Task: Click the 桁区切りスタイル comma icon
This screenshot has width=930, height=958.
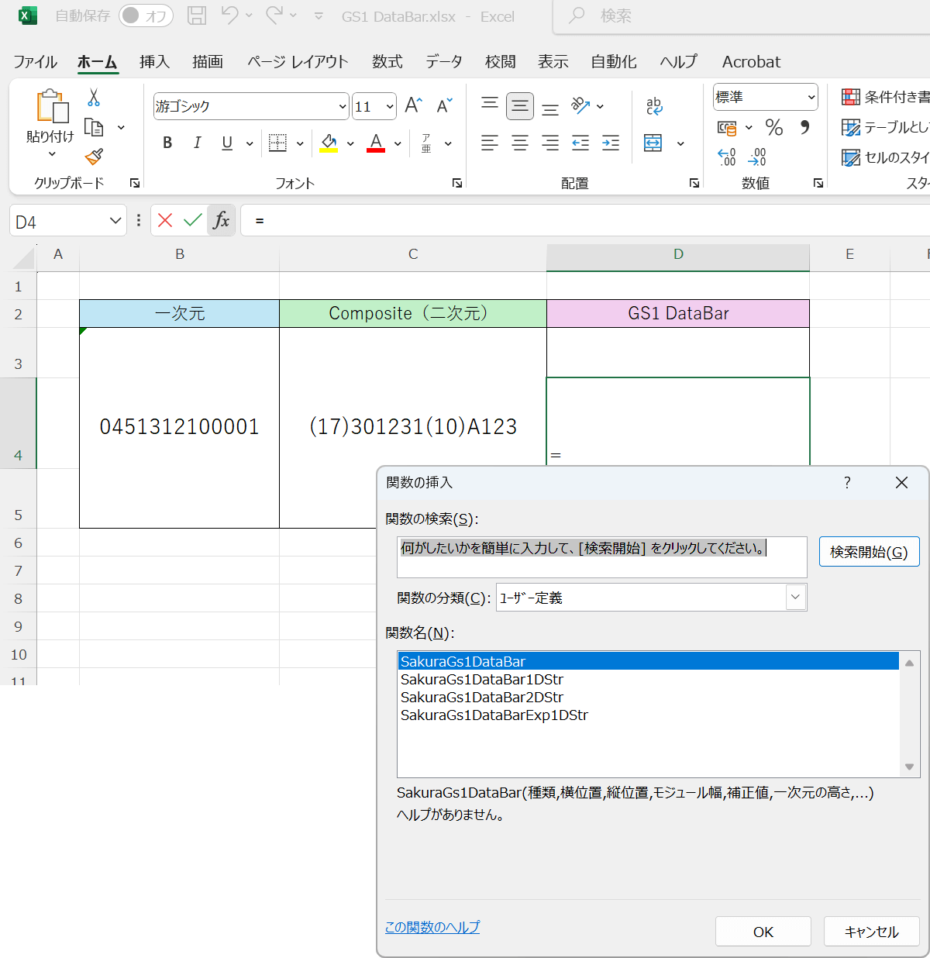Action: pyautogui.click(x=805, y=127)
